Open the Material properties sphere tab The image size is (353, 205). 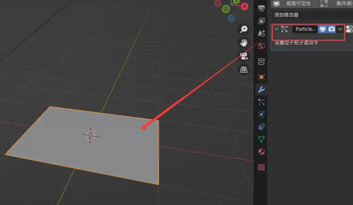click(262, 152)
